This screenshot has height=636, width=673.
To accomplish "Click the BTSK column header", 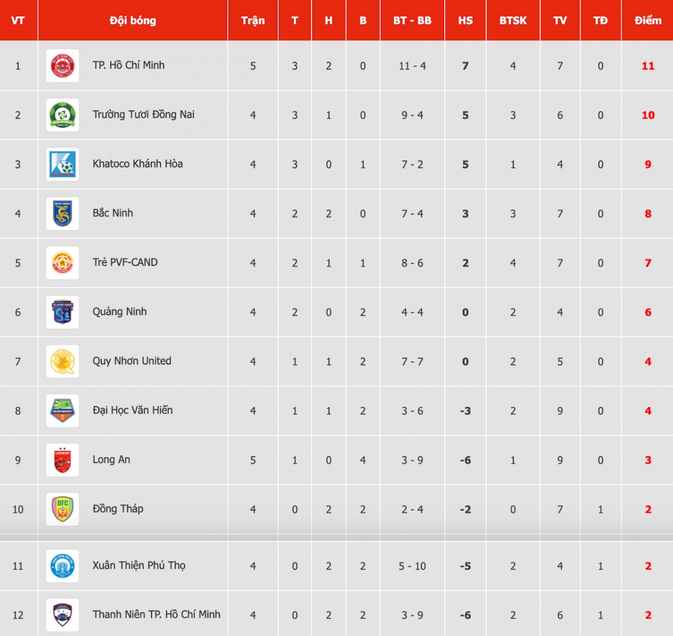I will click(513, 21).
